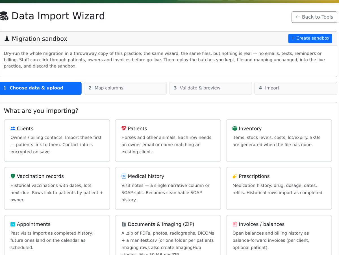The width and height of the screenshot is (339, 255).
Task: Click the sandbox description starting 'Dry-run the whole migration'
Action: pos(164,60)
